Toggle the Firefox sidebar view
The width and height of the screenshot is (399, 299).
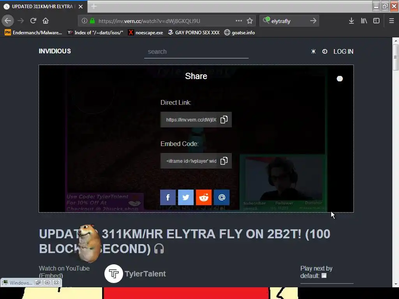pos(376,21)
